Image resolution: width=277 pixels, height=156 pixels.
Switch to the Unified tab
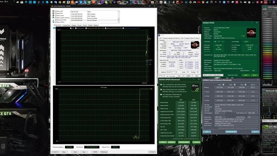coord(90,25)
